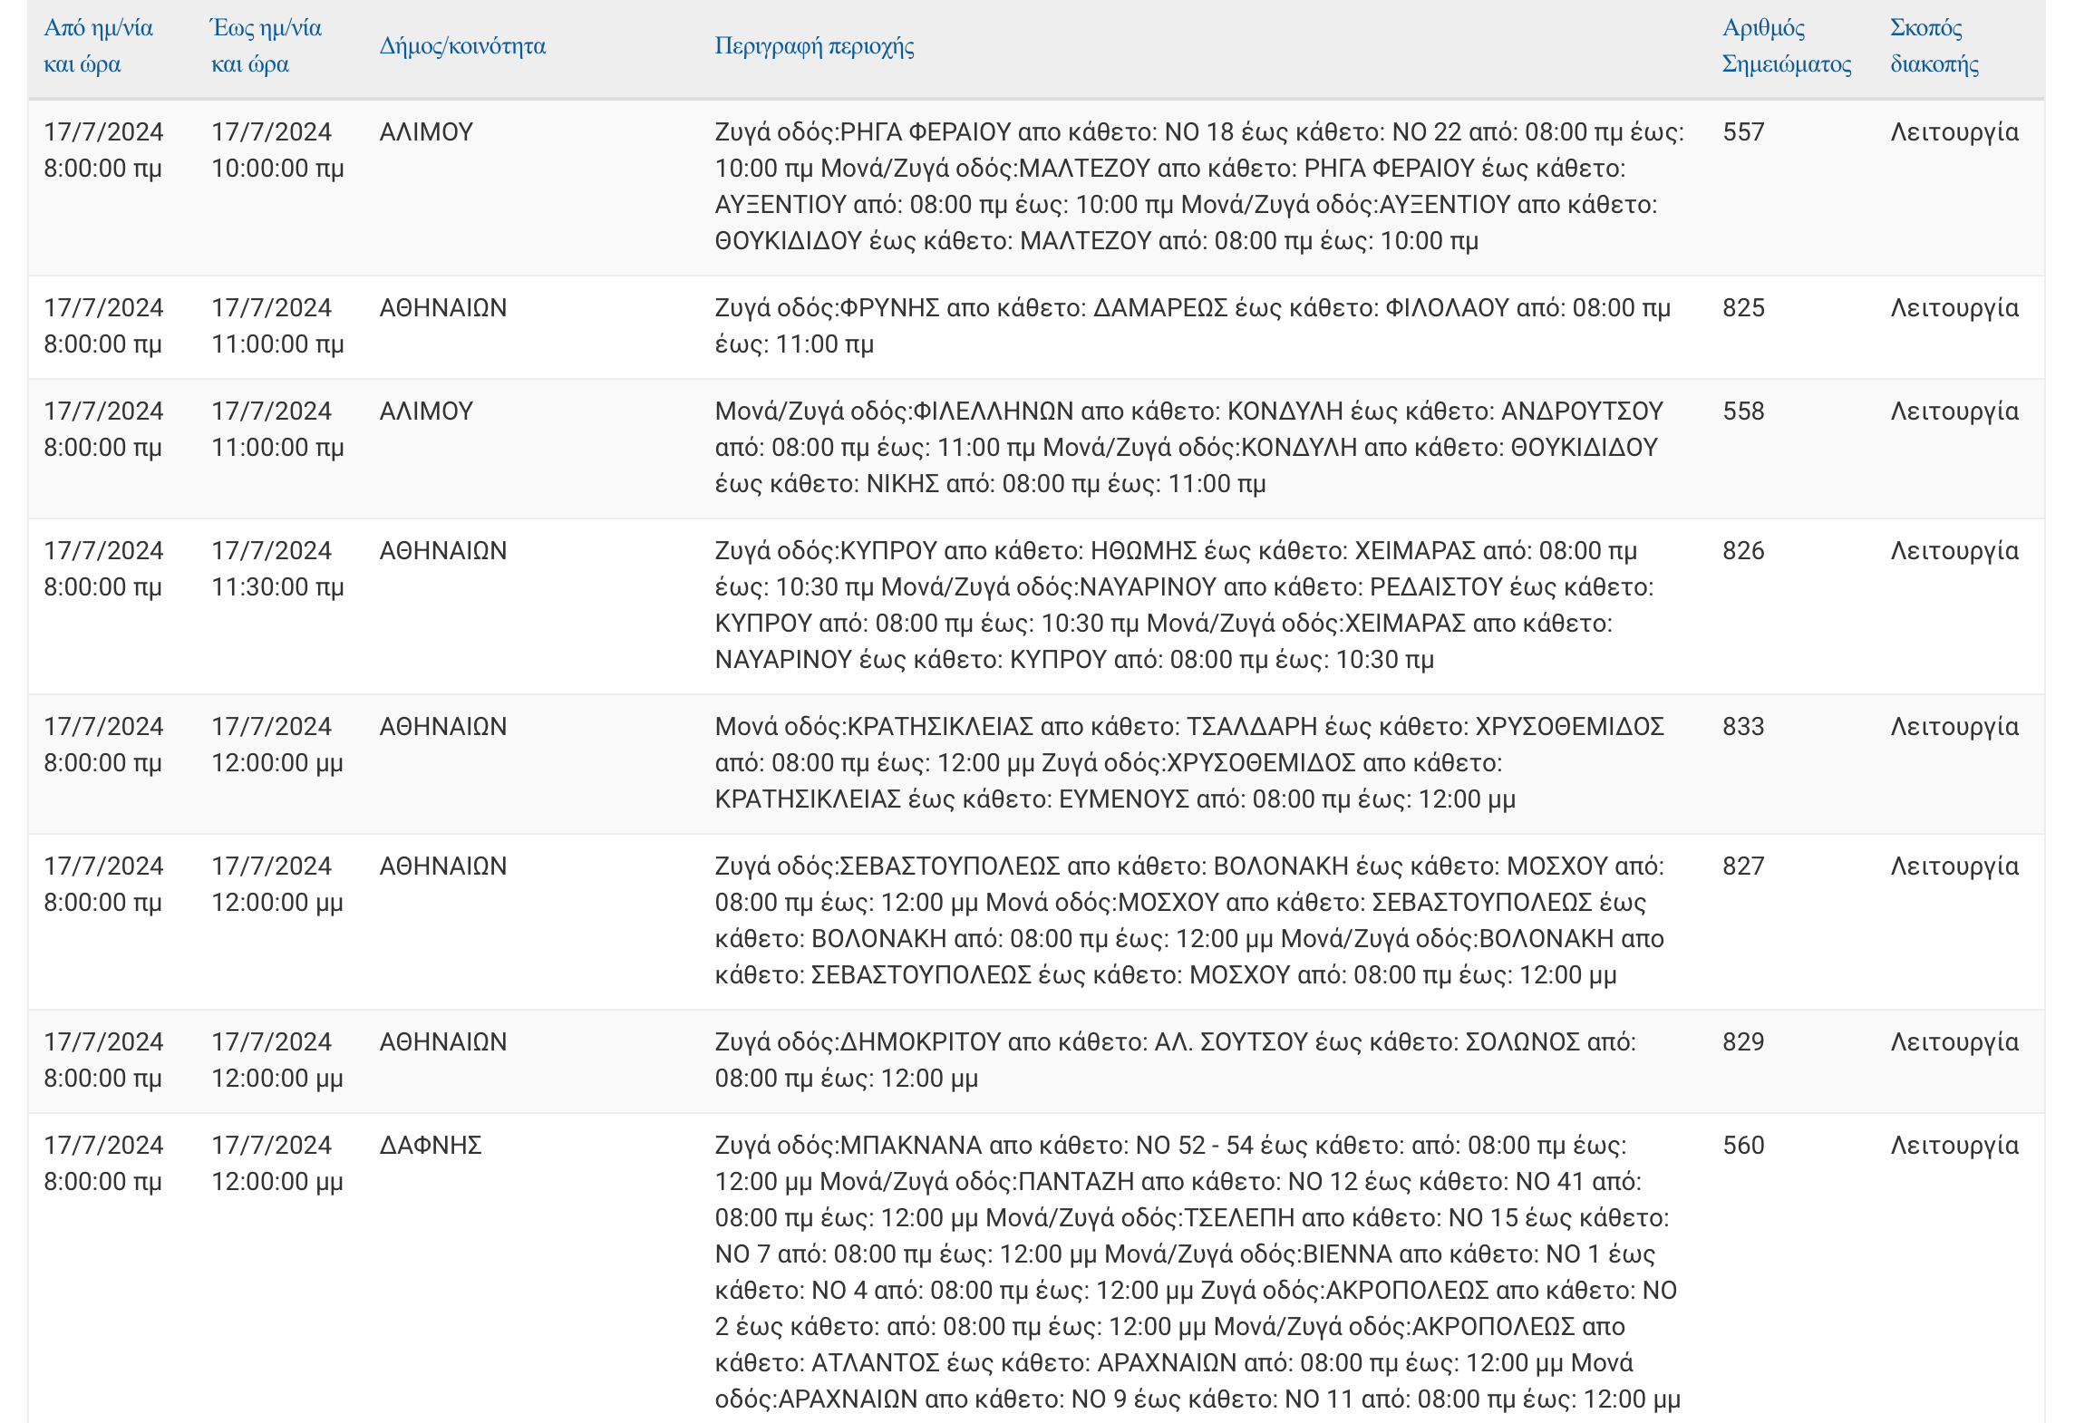Click Λειτουργία purpose in row 558

click(x=1954, y=411)
